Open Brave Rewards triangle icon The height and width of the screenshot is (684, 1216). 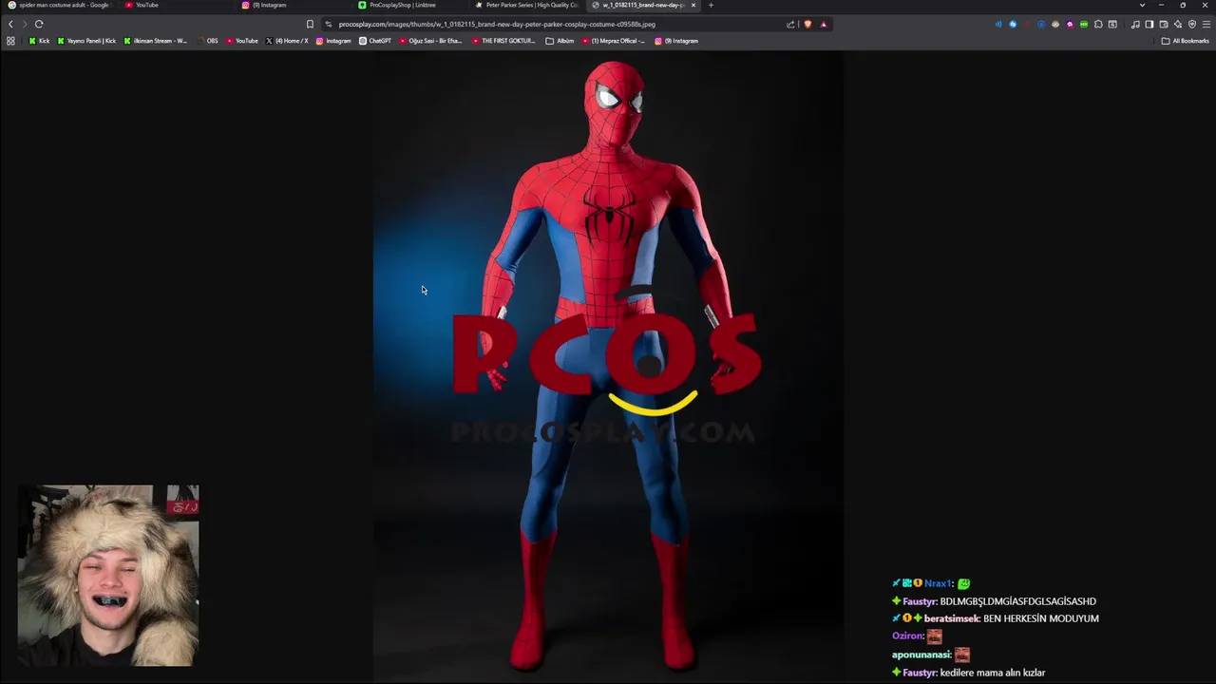point(824,24)
